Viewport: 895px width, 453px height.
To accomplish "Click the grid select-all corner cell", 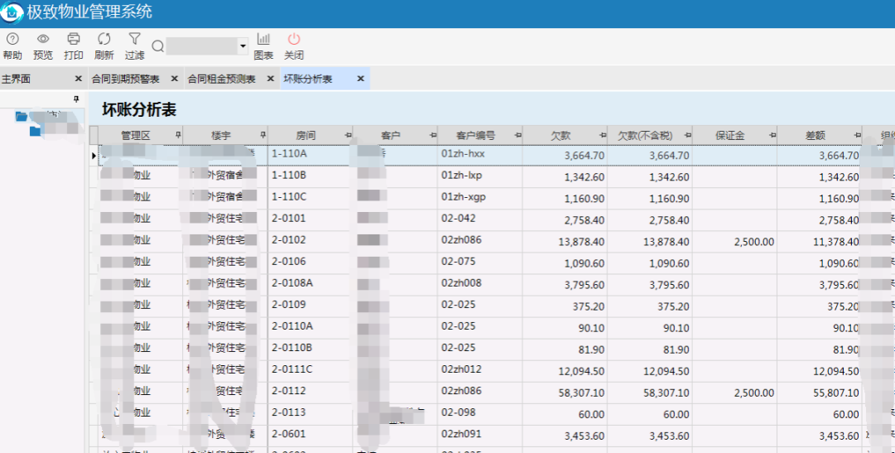I will pyautogui.click(x=94, y=135).
